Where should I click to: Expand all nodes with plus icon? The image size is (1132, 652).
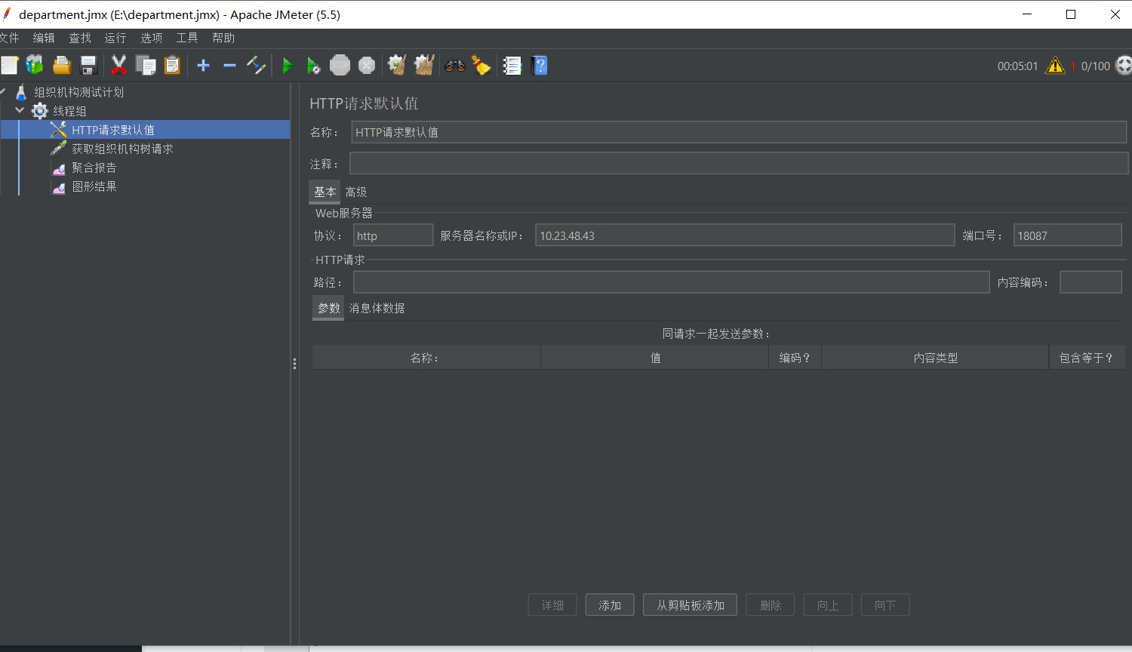203,66
